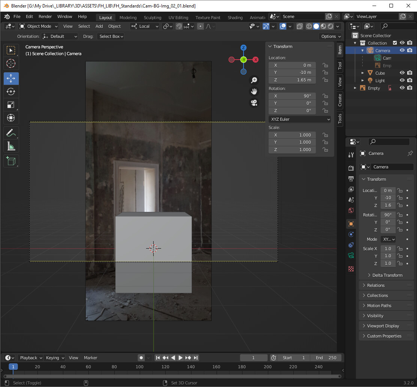Click the timeline Marker menu

(90, 358)
